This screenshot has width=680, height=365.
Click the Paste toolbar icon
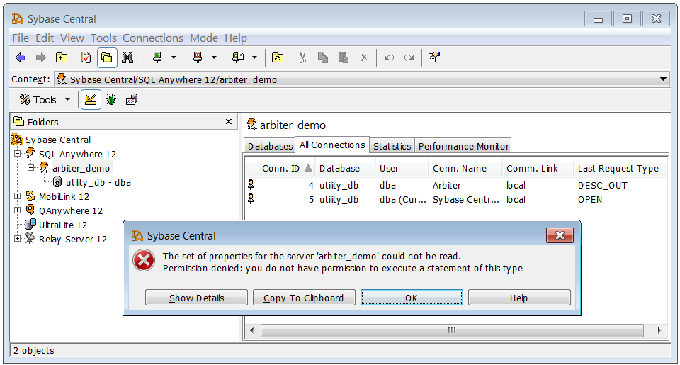pyautogui.click(x=344, y=57)
